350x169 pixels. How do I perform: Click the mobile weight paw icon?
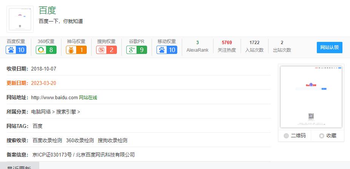coord(161,50)
